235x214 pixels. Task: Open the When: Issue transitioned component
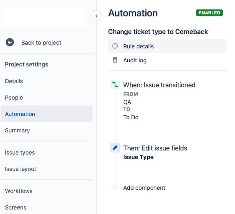point(159,85)
